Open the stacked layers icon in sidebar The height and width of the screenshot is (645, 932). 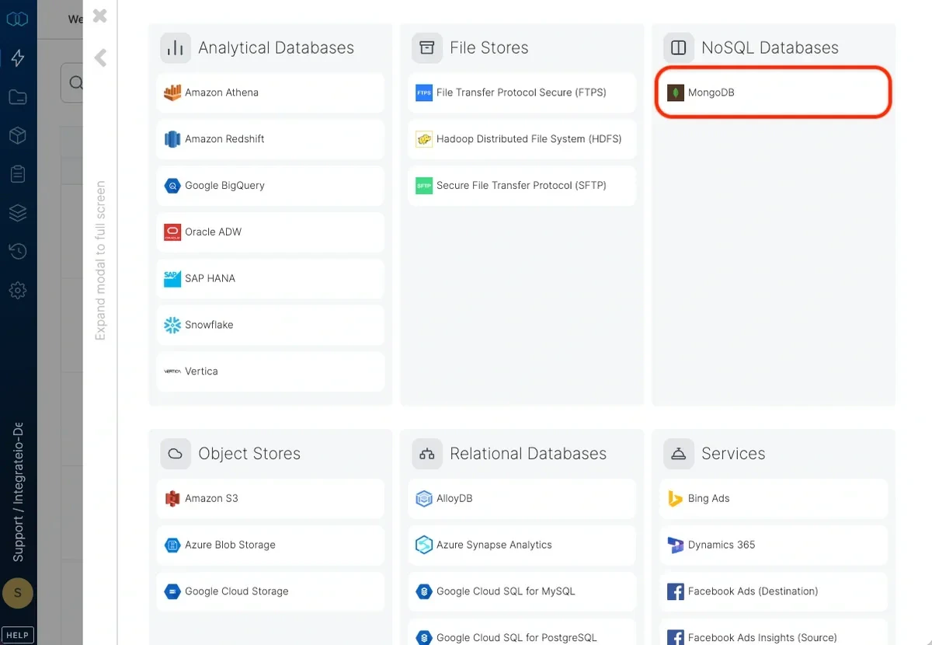point(17,213)
